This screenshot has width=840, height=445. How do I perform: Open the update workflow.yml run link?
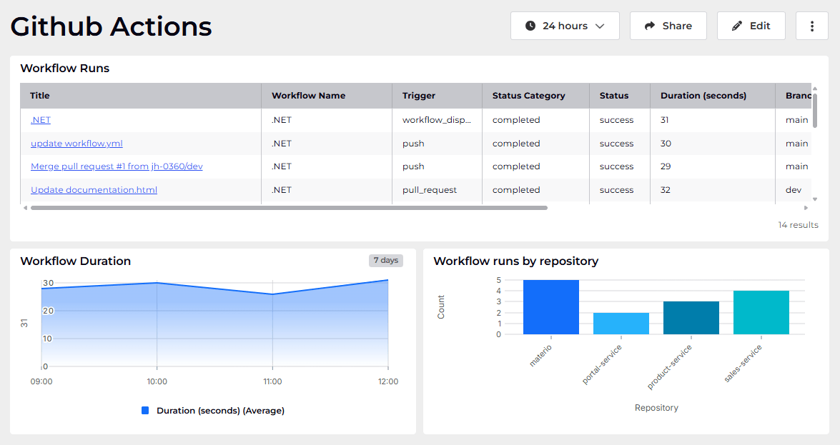[x=76, y=144]
